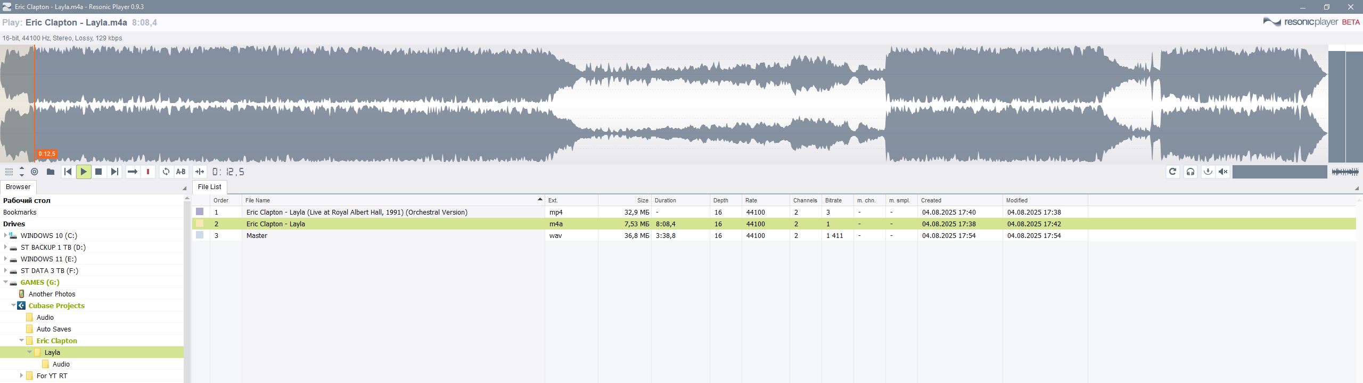
Task: Click the headphones icon
Action: pos(1190,172)
